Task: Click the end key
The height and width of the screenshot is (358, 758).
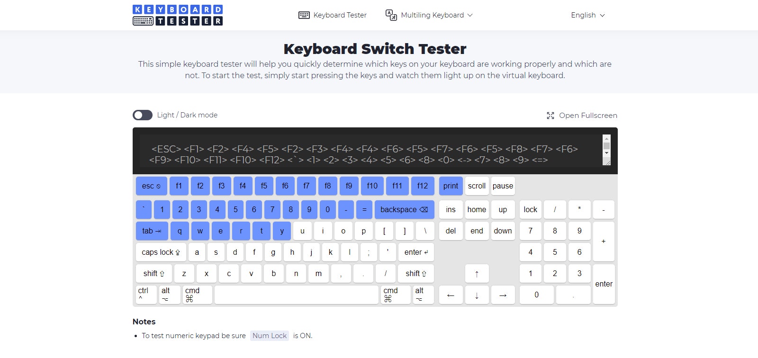Action: coord(477,231)
